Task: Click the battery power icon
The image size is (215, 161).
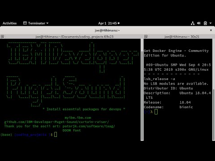Action: coord(205,23)
